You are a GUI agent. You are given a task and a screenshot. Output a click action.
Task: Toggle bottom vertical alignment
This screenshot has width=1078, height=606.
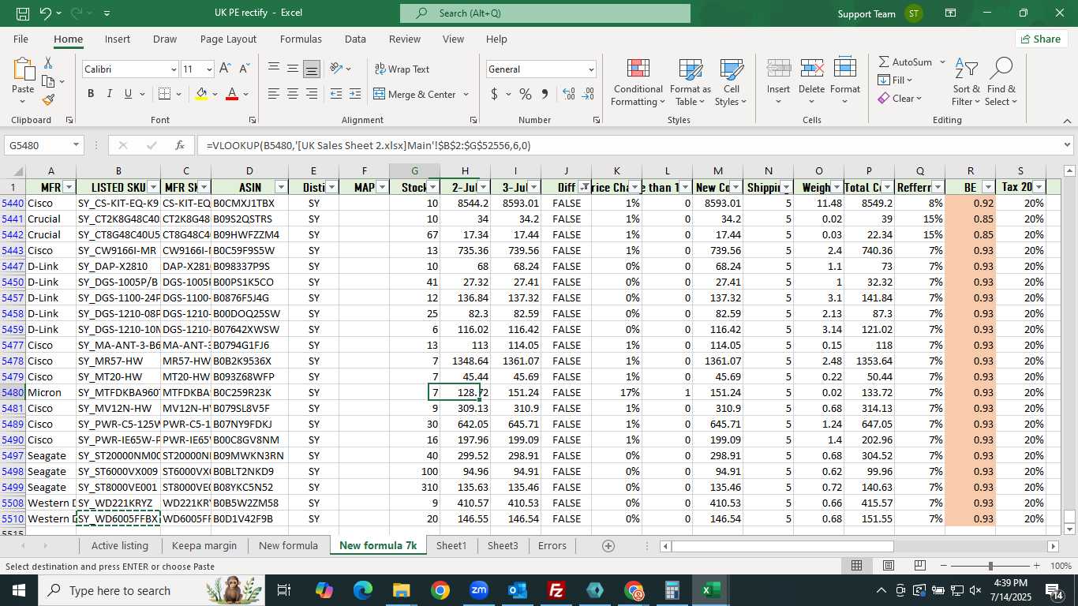click(x=312, y=69)
